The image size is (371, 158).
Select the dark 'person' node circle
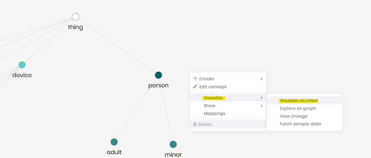(x=158, y=75)
